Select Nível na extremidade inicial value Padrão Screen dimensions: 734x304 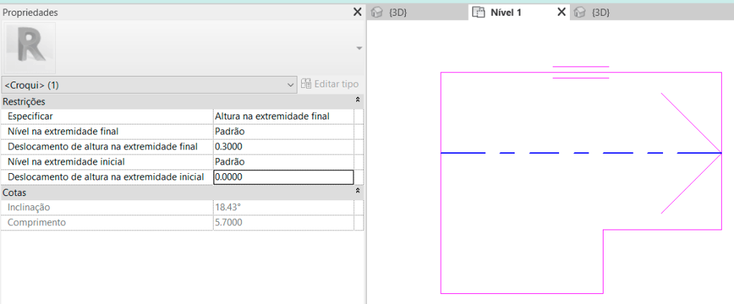click(283, 162)
